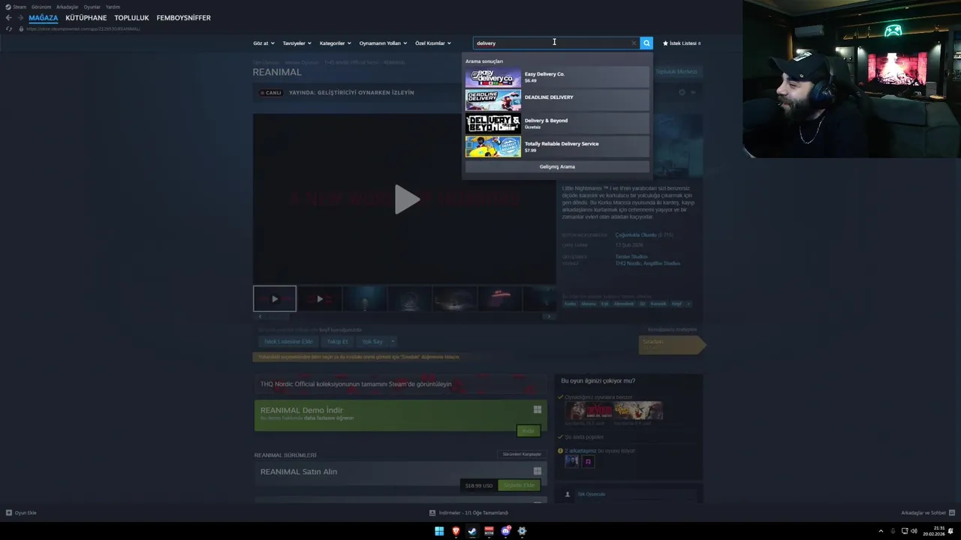Open the Delivery & Beyond search result

(x=557, y=124)
